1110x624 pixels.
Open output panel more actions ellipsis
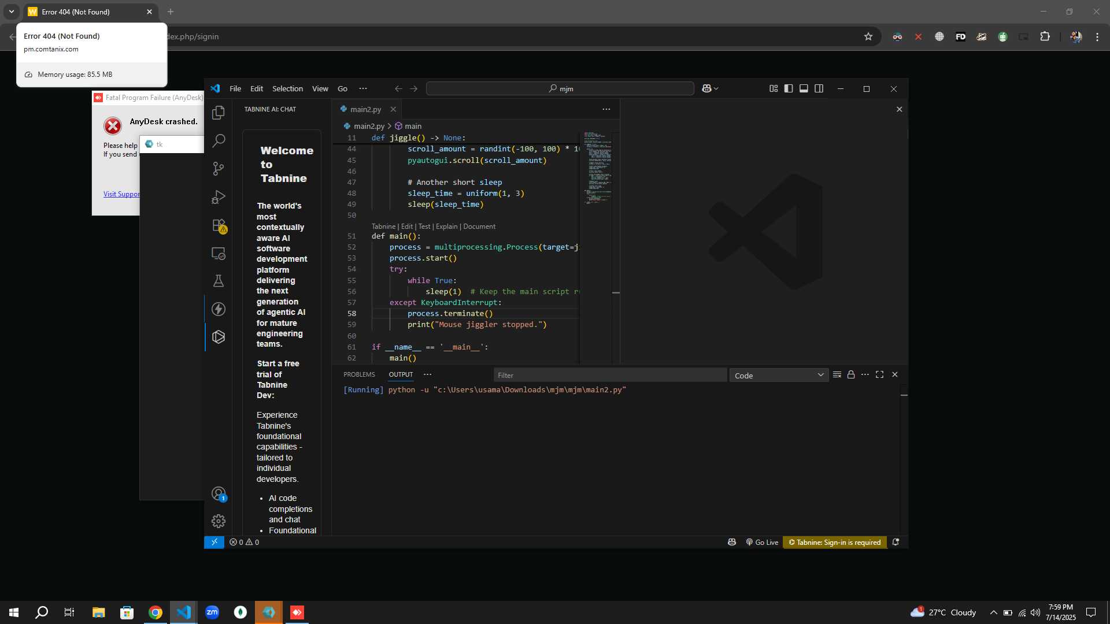coord(865,375)
